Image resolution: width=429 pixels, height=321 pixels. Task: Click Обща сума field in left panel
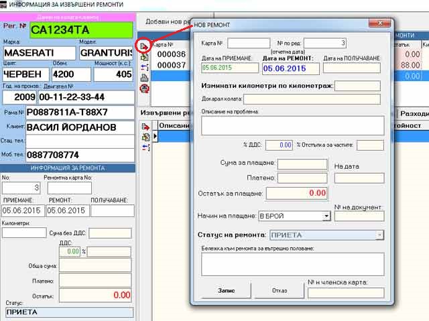click(95, 266)
